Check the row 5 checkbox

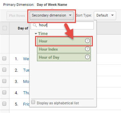(4, 104)
